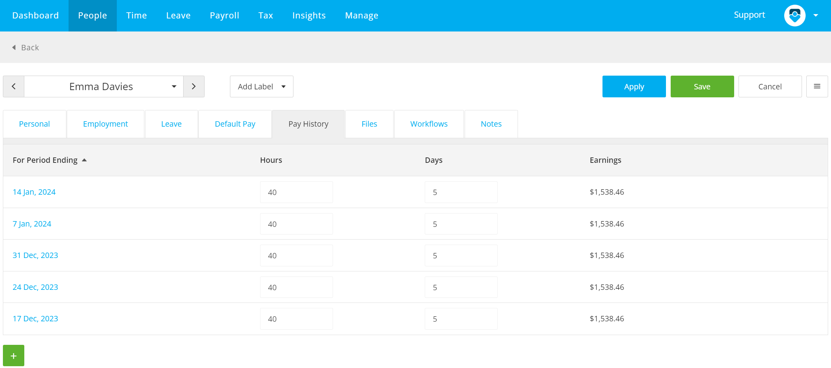Switch to the Personal tab
The height and width of the screenshot is (368, 831).
(x=34, y=124)
